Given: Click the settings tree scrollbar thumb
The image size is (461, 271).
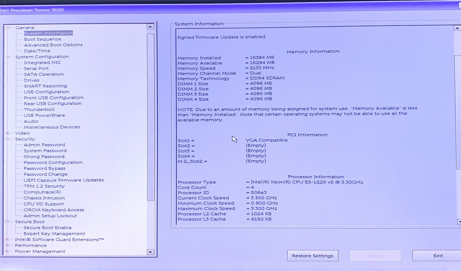Looking at the screenshot, I should (x=150, y=117).
